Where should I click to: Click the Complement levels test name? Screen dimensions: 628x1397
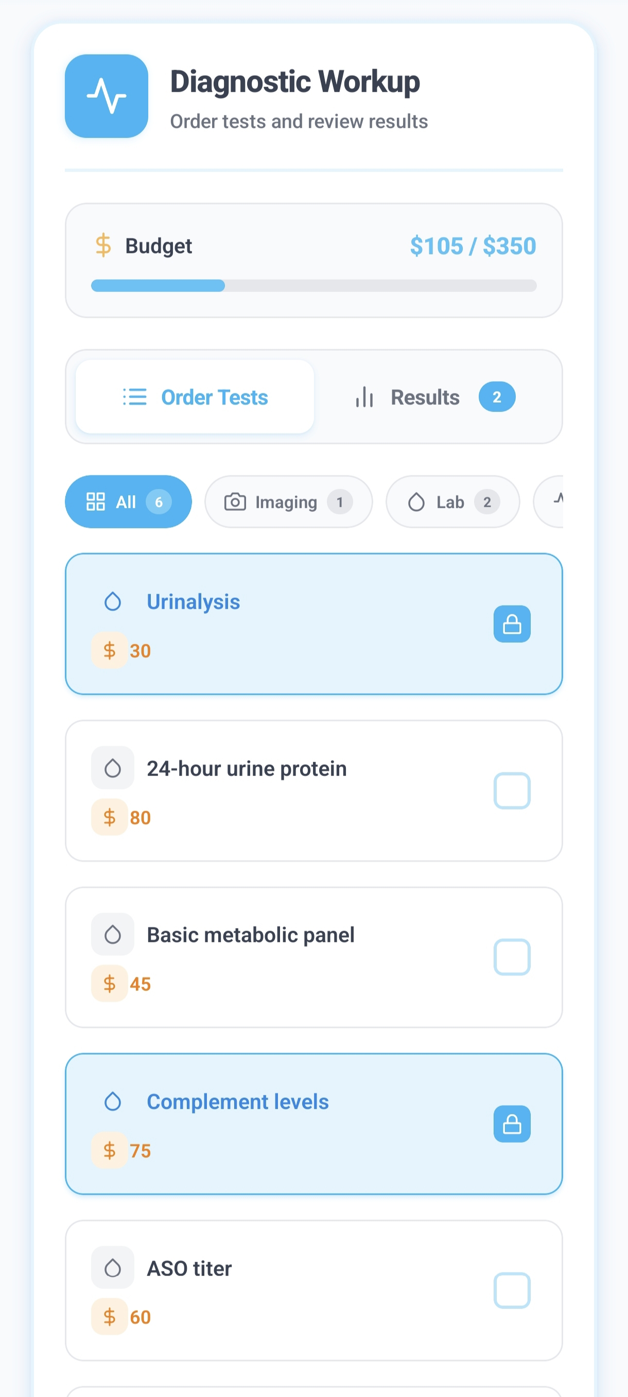(237, 1102)
